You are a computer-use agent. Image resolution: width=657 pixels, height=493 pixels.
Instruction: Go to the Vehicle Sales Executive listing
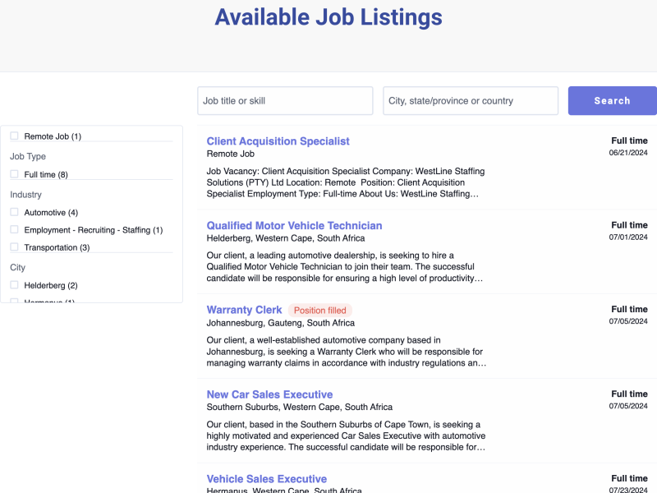point(266,479)
